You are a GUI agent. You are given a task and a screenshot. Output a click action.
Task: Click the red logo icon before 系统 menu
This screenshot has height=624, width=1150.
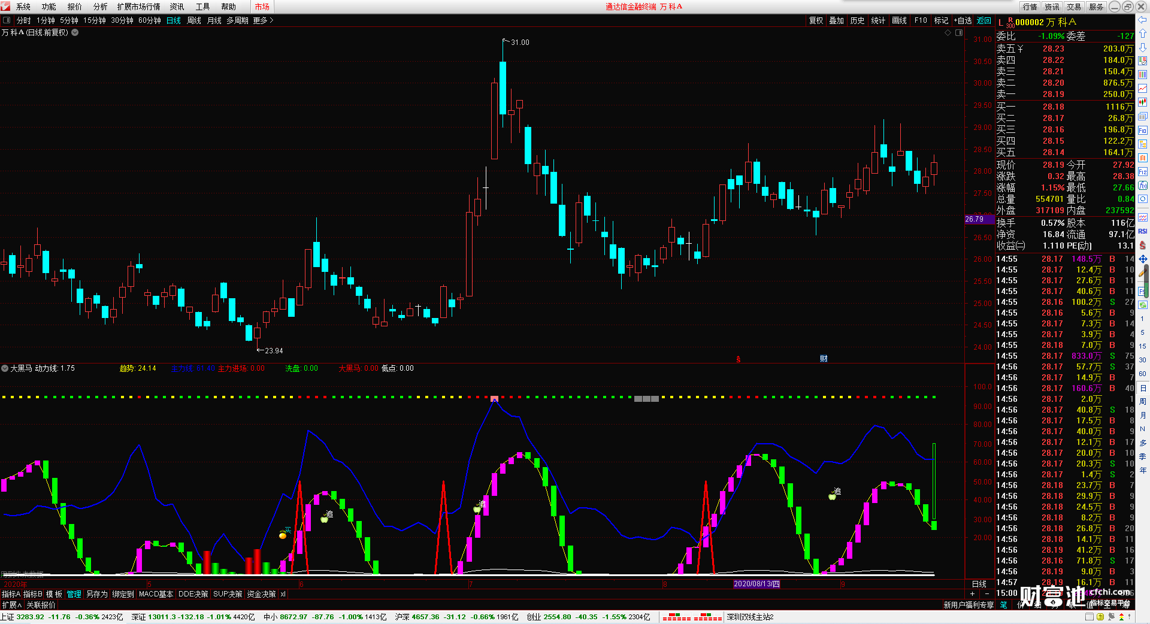(6, 7)
